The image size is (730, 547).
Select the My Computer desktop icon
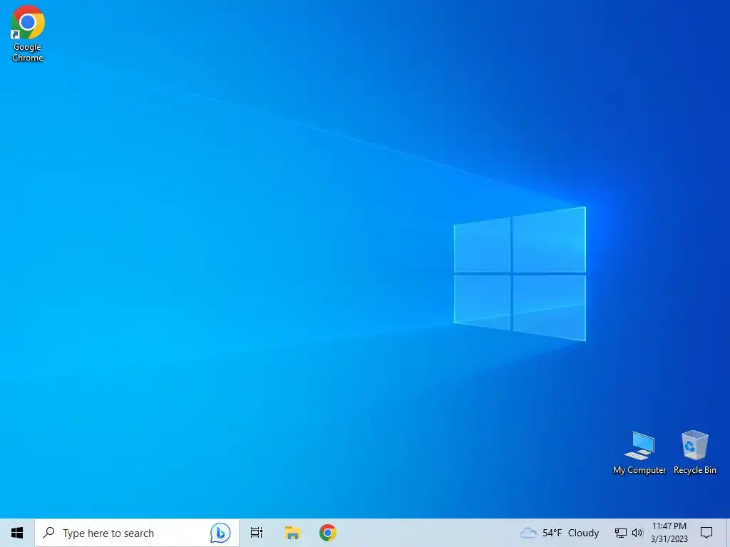639,452
